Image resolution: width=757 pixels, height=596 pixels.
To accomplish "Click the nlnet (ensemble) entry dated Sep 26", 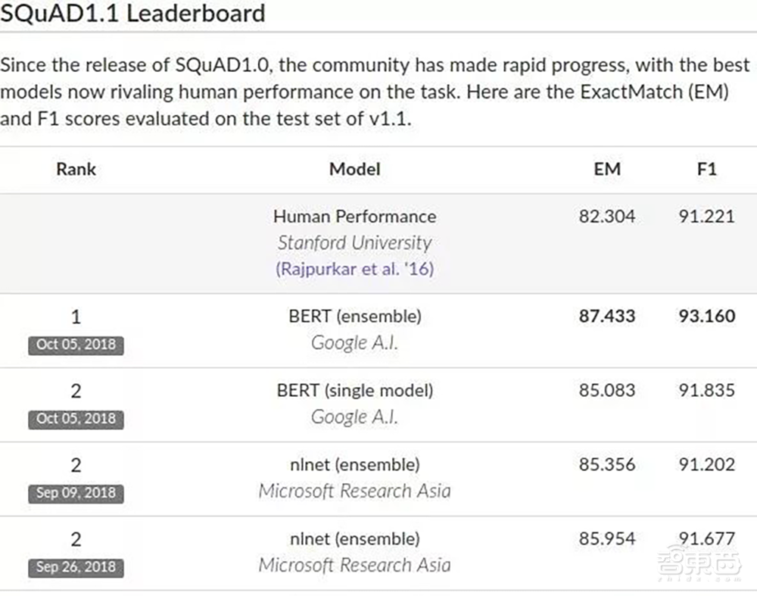I will (x=355, y=538).
